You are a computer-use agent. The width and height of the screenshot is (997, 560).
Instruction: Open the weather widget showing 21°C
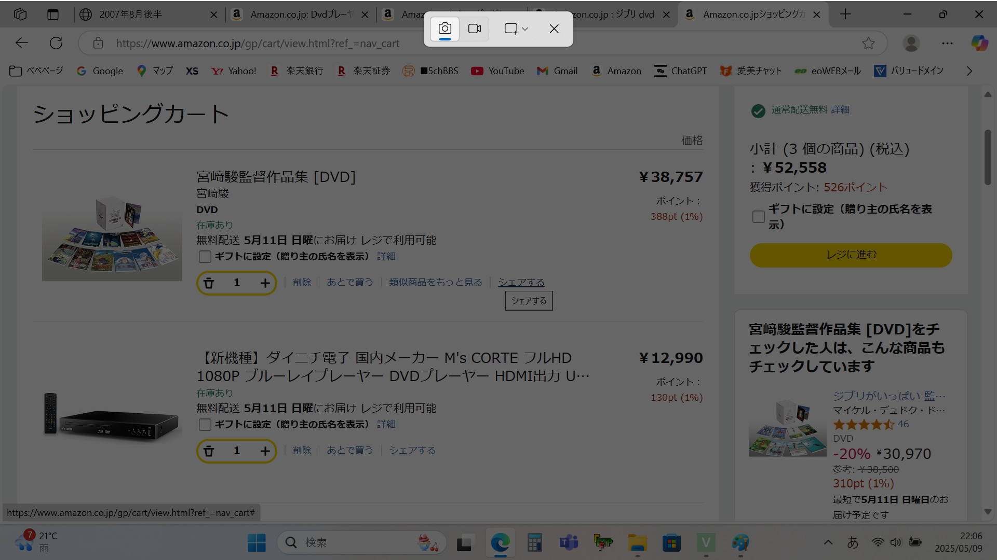pyautogui.click(x=36, y=542)
